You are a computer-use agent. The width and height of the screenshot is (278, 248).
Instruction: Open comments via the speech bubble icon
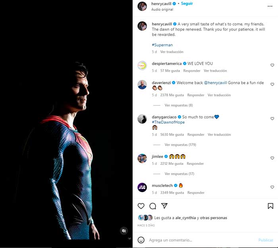point(153,206)
